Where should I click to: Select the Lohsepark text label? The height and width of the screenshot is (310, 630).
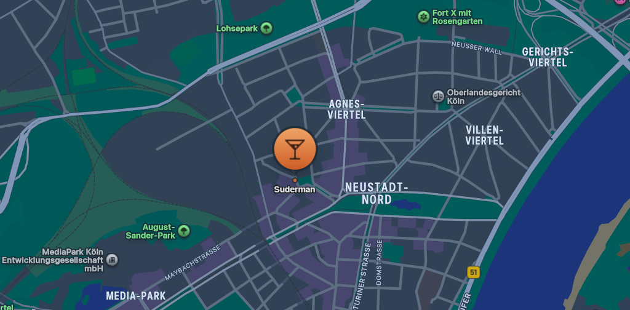click(x=237, y=28)
